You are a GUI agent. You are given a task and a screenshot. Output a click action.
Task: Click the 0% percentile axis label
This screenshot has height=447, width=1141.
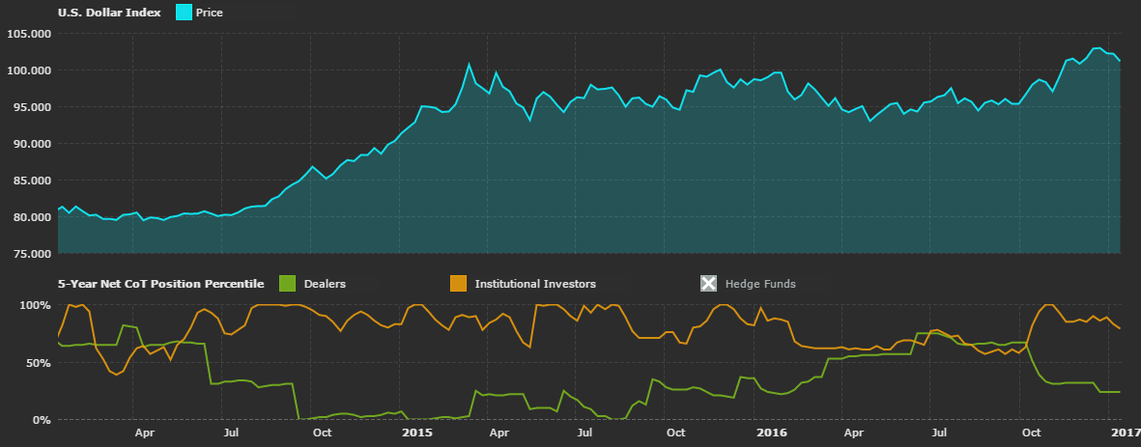pyautogui.click(x=42, y=420)
